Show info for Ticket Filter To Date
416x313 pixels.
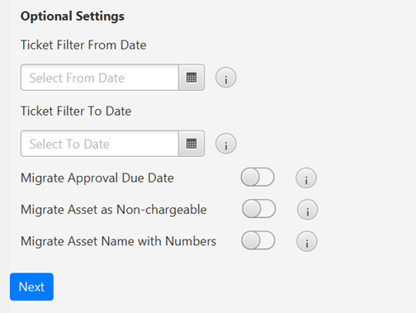coord(225,144)
